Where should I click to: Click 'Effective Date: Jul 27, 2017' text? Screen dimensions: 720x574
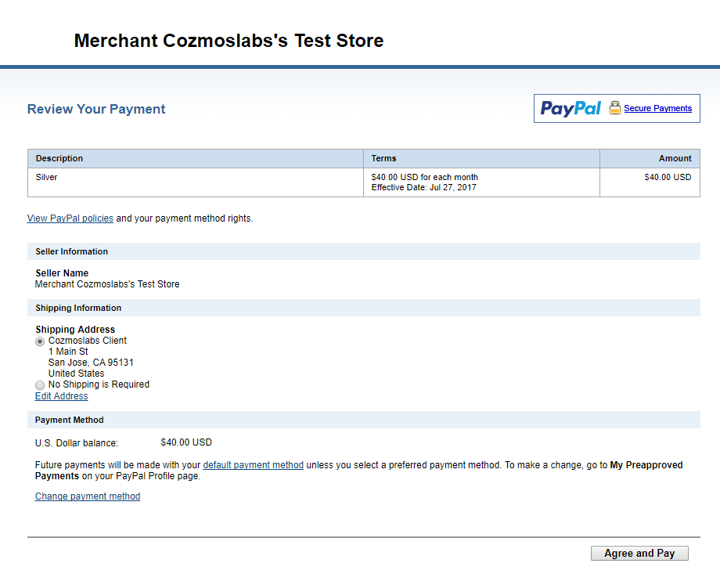point(424,187)
